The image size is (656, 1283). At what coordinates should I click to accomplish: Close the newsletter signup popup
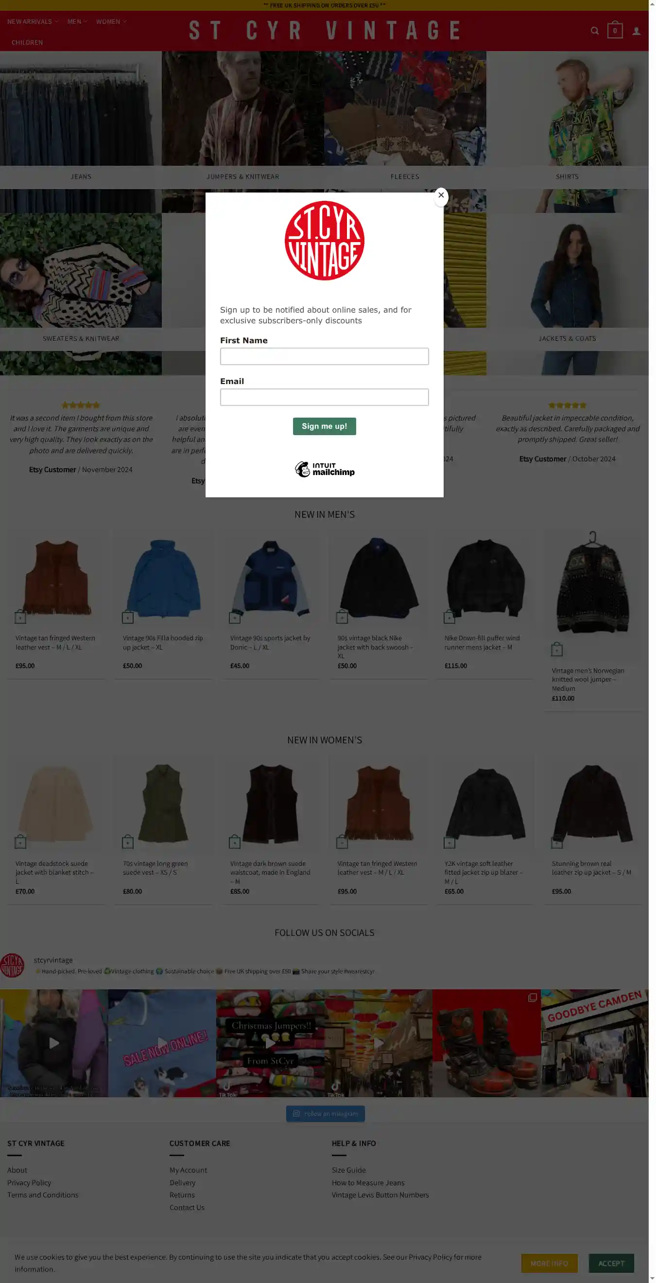tap(440, 195)
